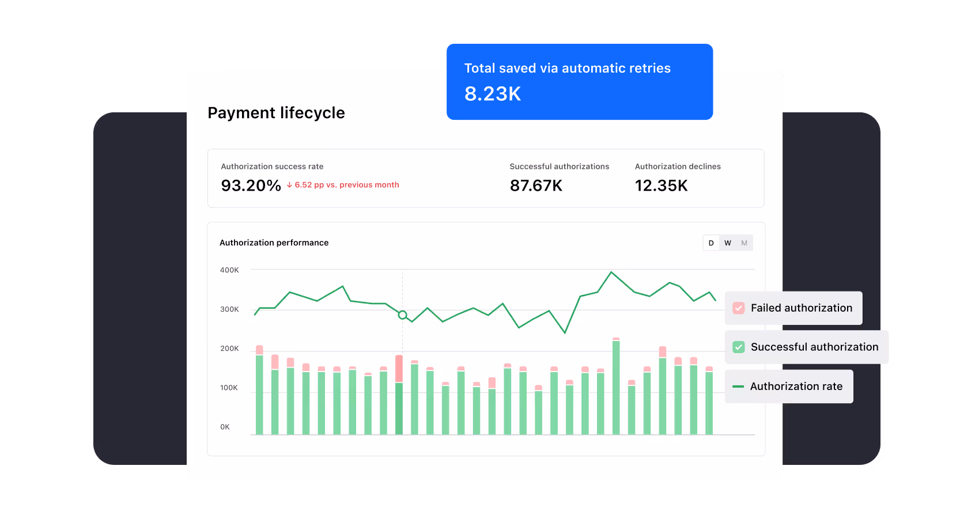Switch to the D (daily) view

click(711, 243)
